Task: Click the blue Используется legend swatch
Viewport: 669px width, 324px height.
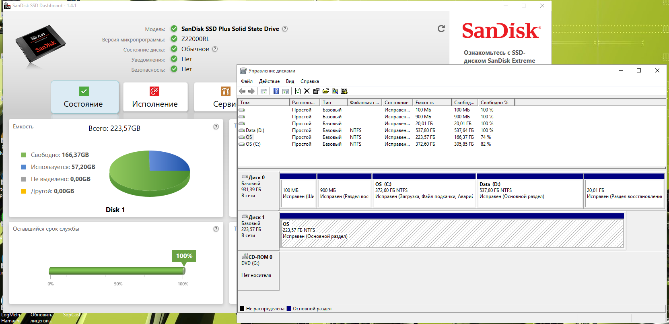Action: click(x=23, y=167)
